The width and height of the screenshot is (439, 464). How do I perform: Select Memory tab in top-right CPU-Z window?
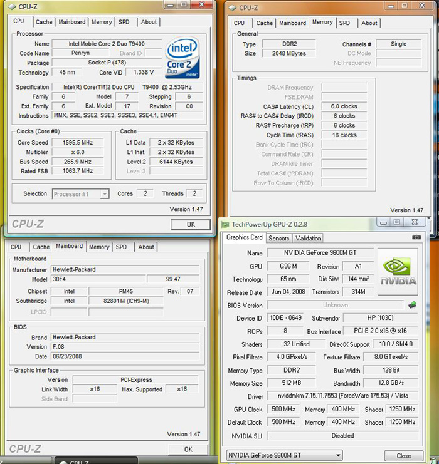[x=322, y=22]
